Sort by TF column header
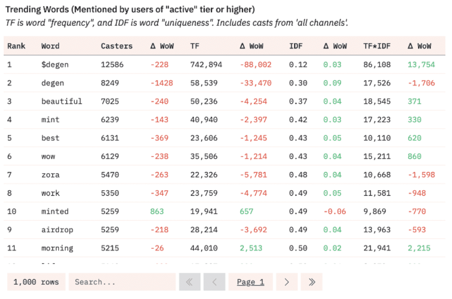Screen dimensions: 452x299 [194, 46]
